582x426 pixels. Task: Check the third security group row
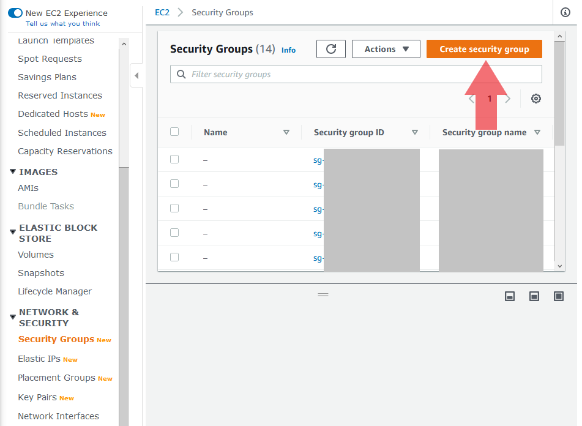point(174,208)
